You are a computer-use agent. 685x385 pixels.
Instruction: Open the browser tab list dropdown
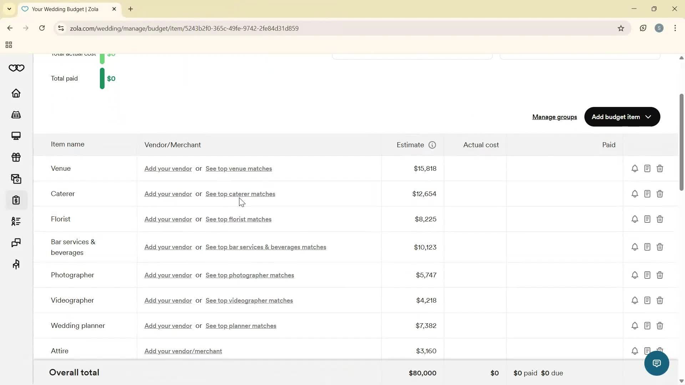click(x=9, y=9)
